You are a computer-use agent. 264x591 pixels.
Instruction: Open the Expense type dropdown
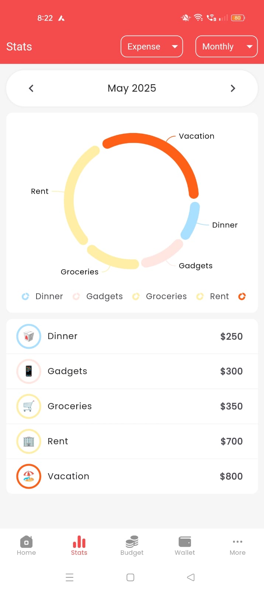tap(152, 47)
